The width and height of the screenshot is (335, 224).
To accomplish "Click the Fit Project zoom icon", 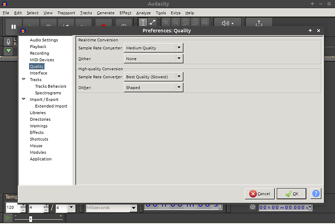I will point(195,22).
